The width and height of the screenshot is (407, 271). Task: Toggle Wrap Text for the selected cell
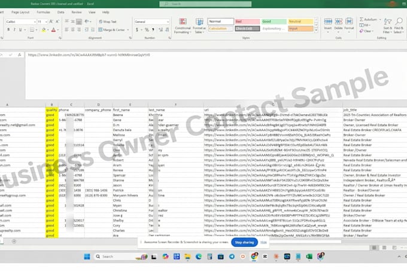click(108, 22)
